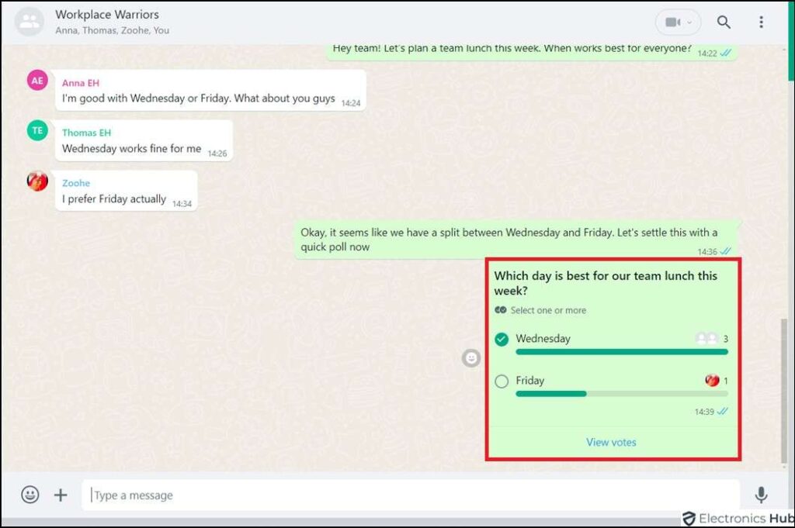Viewport: 795px width, 528px height.
Task: Open the emoji picker beside the message box
Action: coord(30,495)
